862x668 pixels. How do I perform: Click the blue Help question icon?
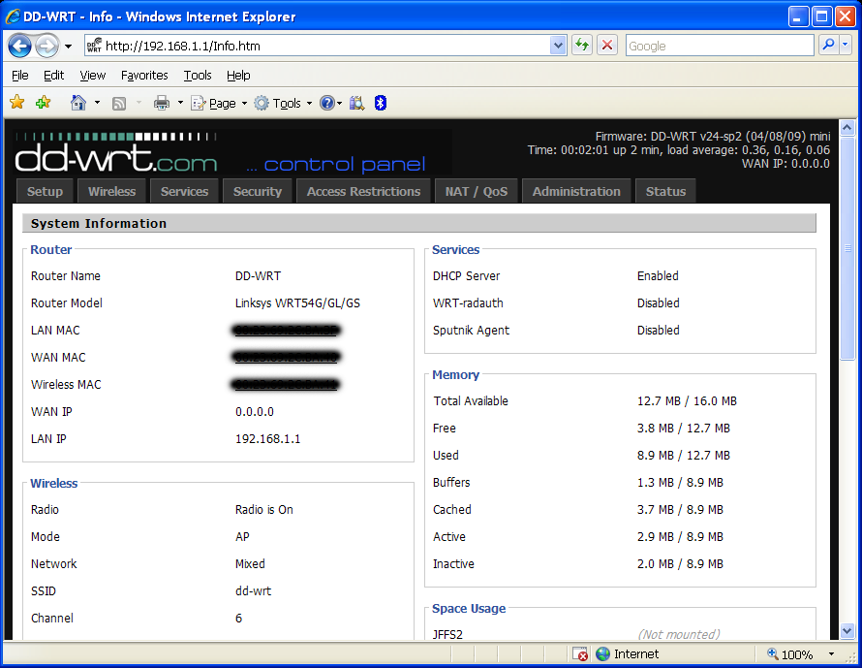[327, 103]
